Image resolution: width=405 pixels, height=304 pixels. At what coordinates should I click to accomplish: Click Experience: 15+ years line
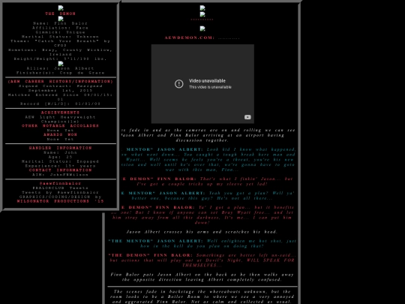[x=61, y=166]
